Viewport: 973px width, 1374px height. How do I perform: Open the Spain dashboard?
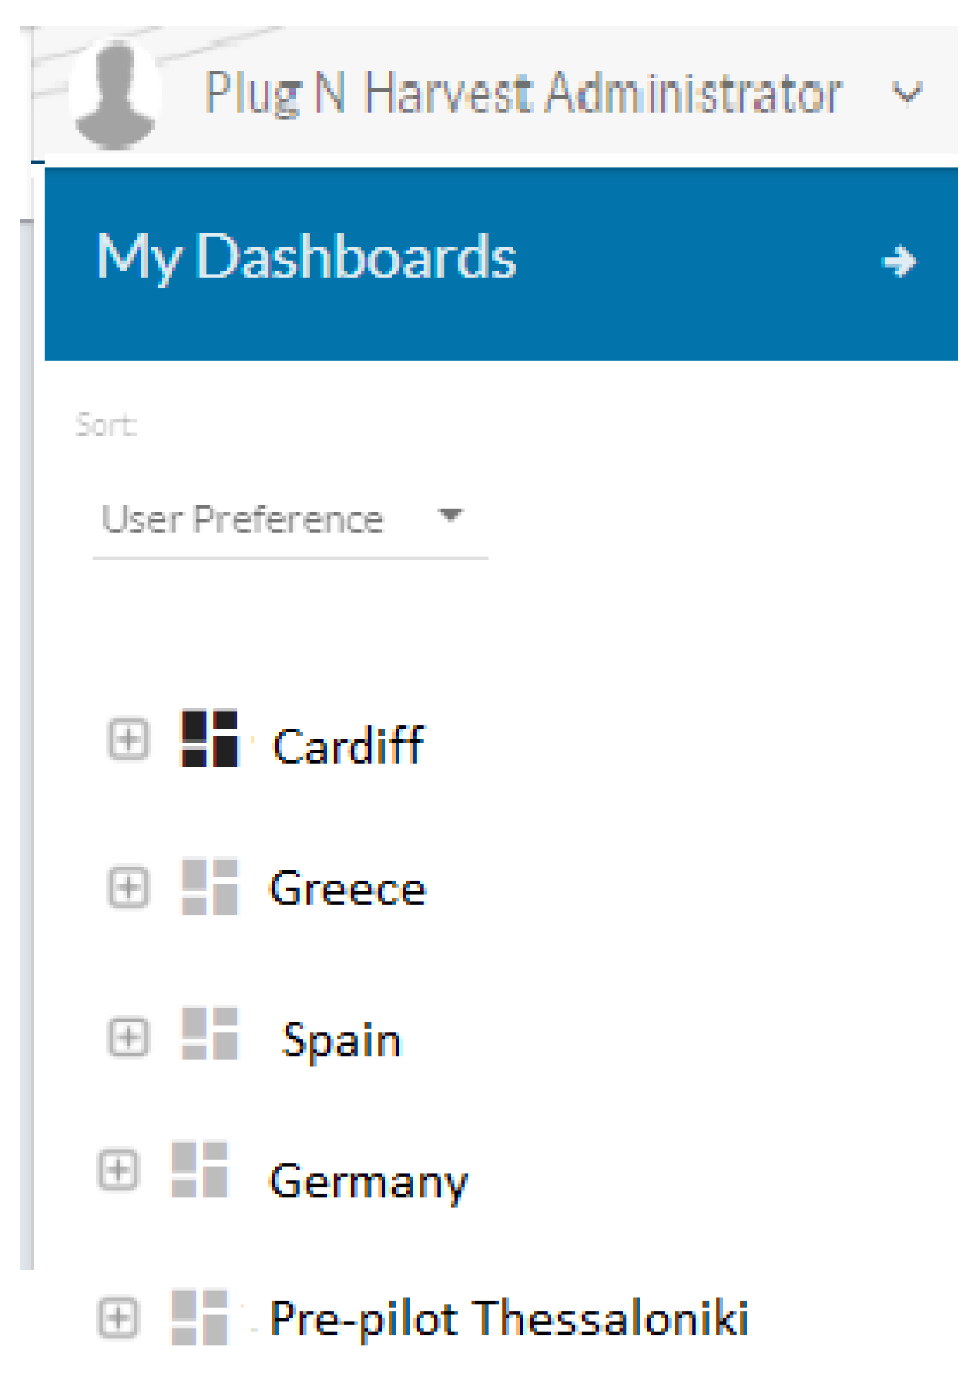pos(342,1040)
